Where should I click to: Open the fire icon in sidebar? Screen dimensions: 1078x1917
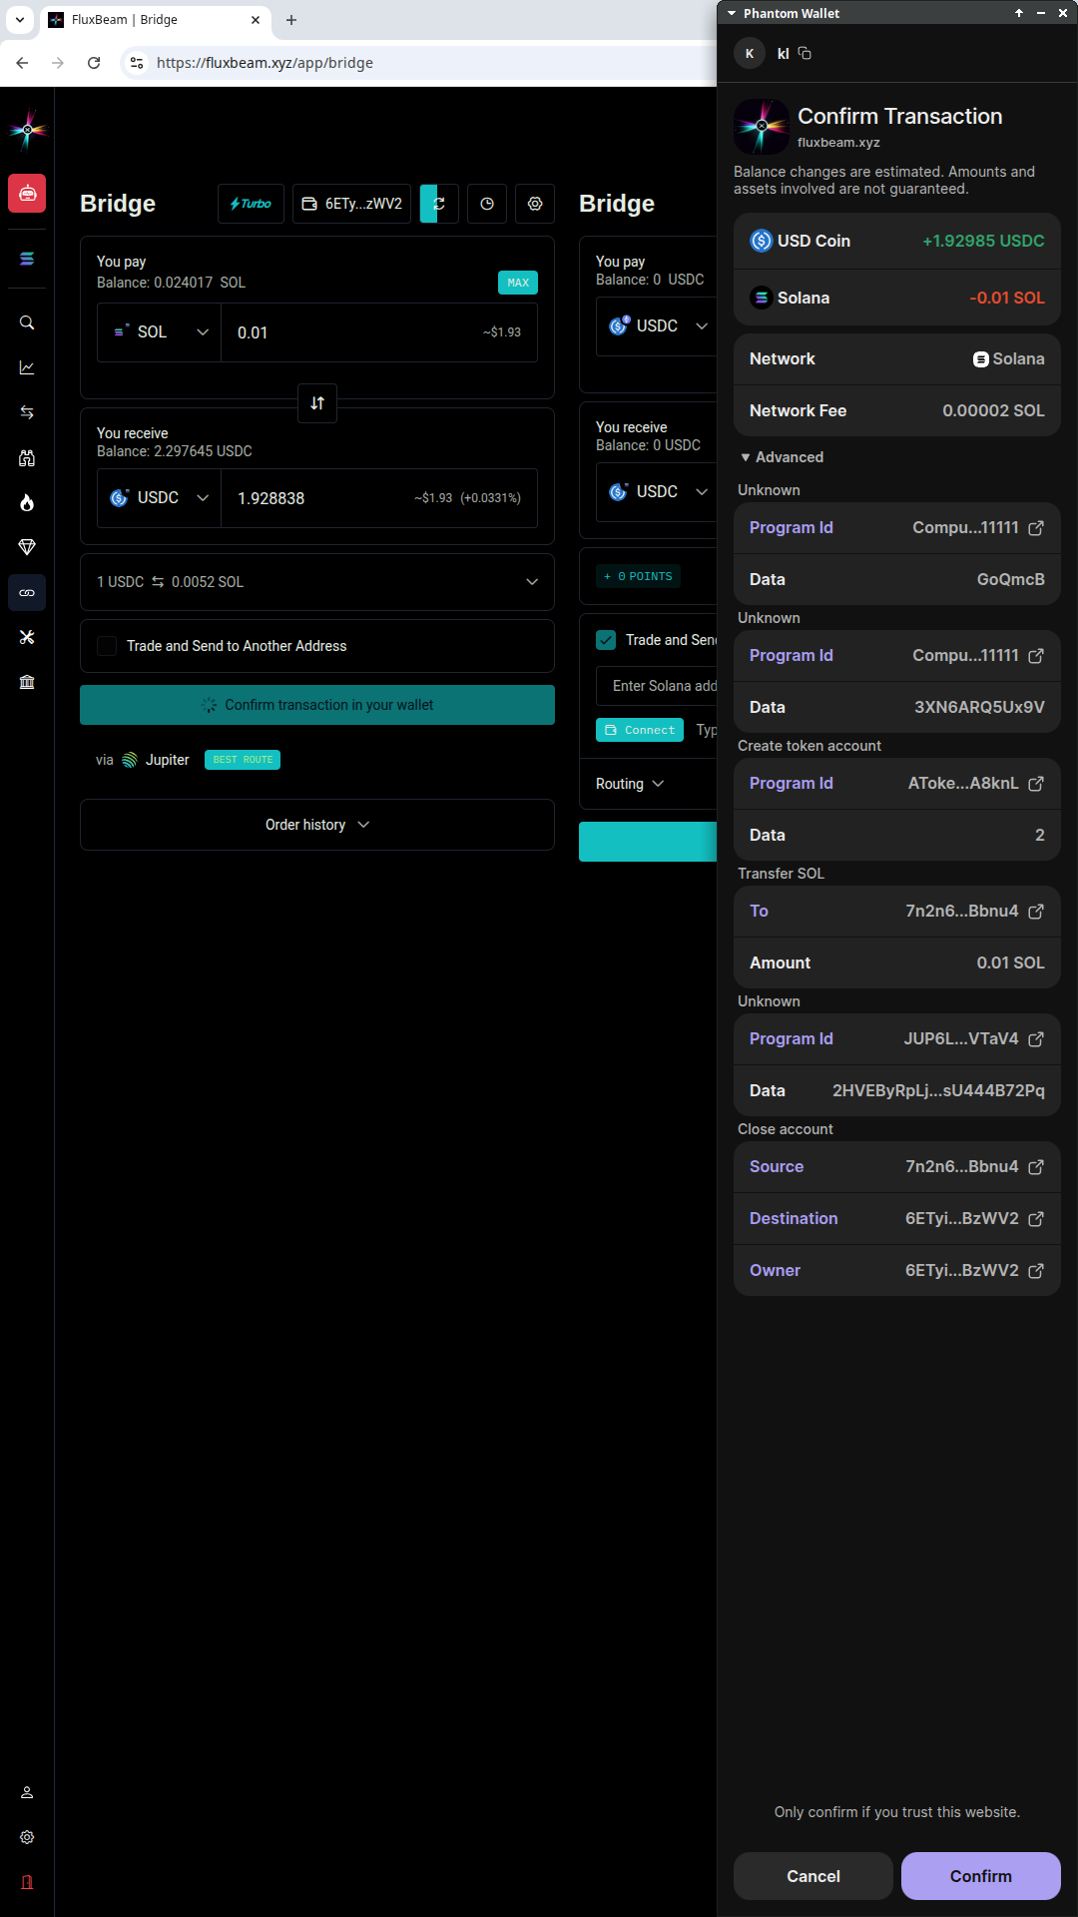27,502
